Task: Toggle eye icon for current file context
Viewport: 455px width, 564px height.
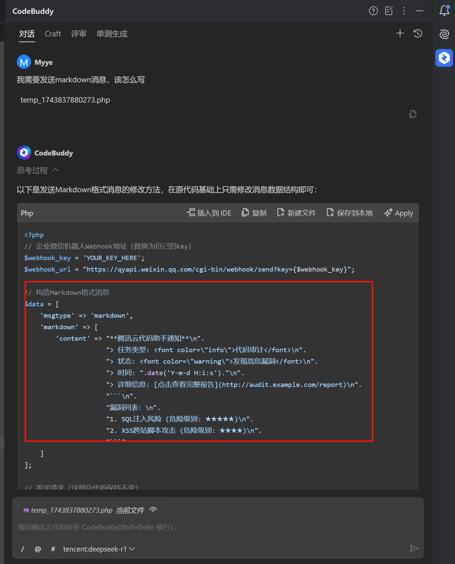Action: pos(153,510)
